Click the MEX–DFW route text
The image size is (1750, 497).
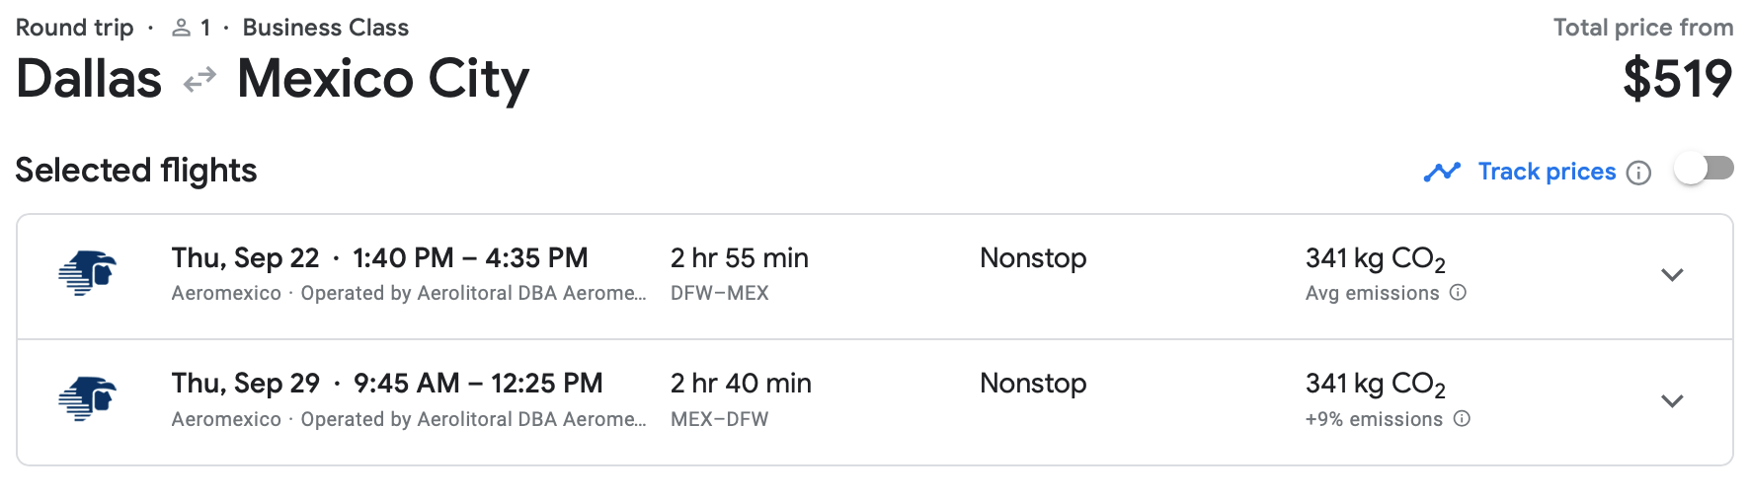click(x=720, y=419)
